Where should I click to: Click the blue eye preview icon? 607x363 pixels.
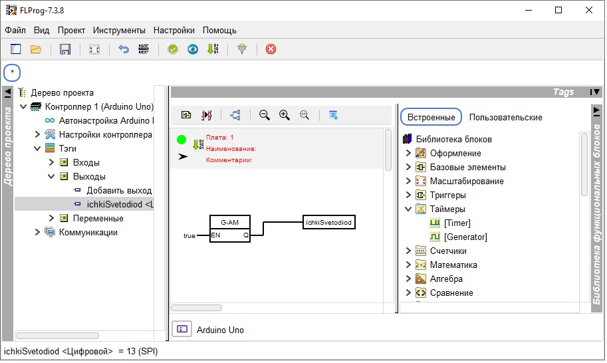[192, 49]
